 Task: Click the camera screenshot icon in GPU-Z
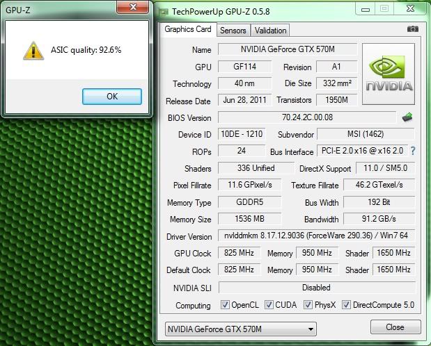[x=413, y=28]
